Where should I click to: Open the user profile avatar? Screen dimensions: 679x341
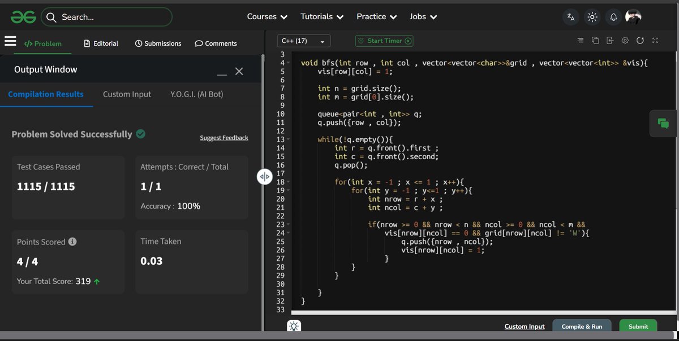tap(633, 17)
